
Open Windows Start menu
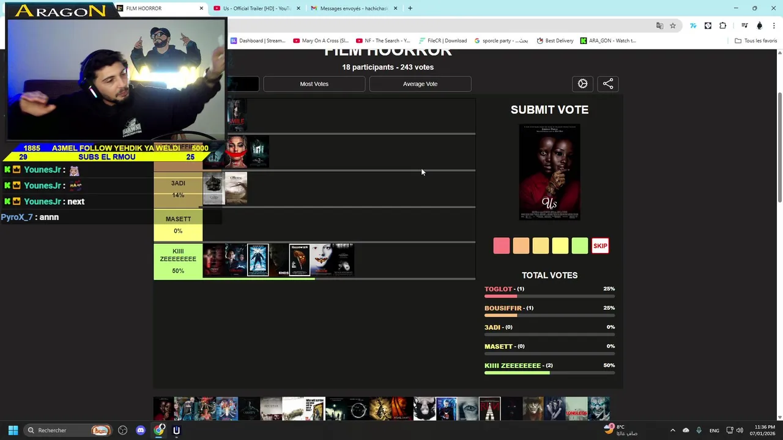click(x=13, y=430)
